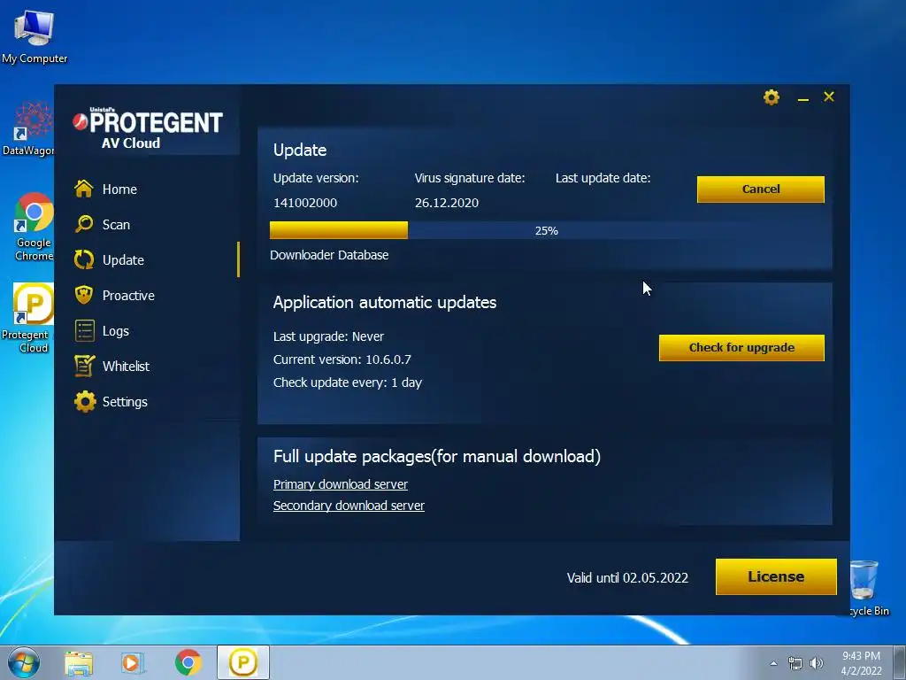
Task: Click the Protegent taskbar button
Action: tap(243, 662)
